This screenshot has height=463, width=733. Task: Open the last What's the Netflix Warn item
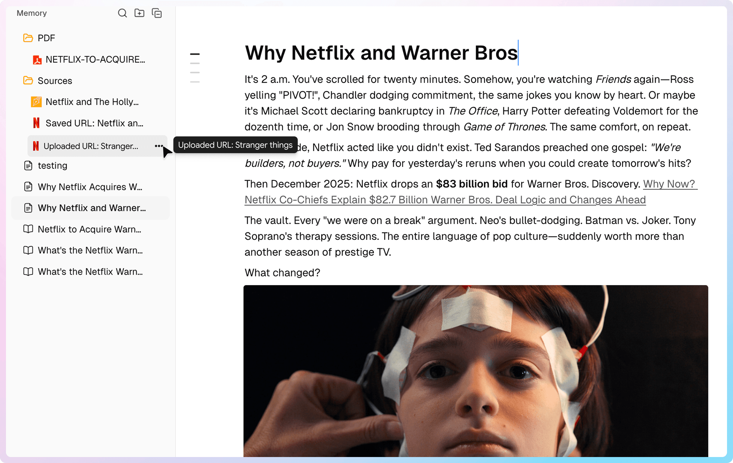point(90,271)
